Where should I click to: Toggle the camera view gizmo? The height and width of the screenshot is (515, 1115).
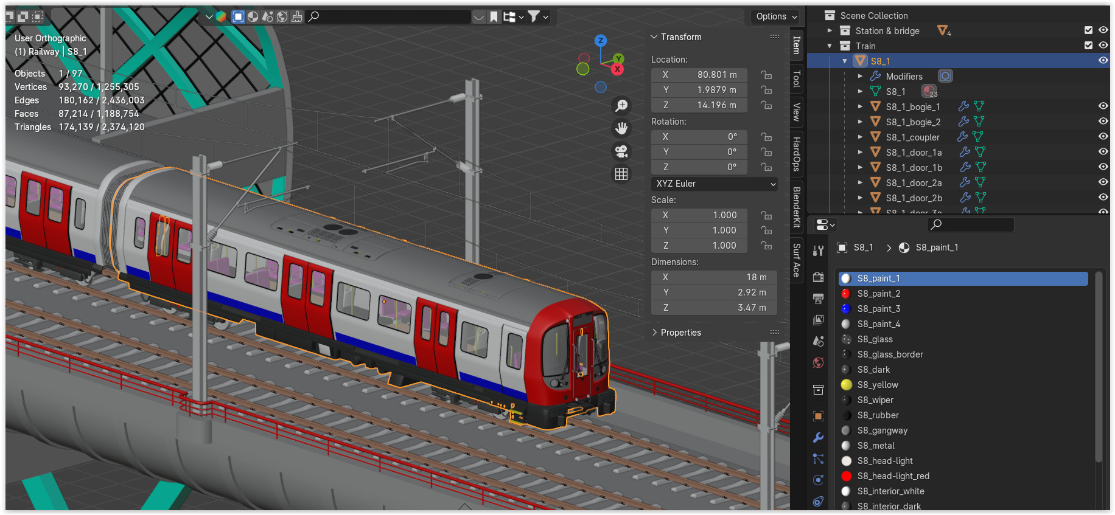tap(621, 151)
